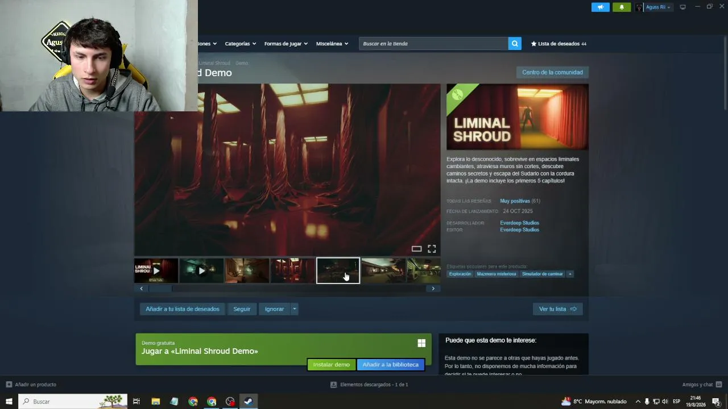Open the developer Everdeep Studios link
Image resolution: width=728 pixels, height=409 pixels.
tap(519, 223)
